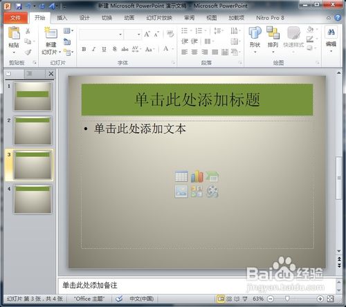This screenshot has width=346, height=307.
Task: Toggle Italic formatting
Action: (94, 49)
